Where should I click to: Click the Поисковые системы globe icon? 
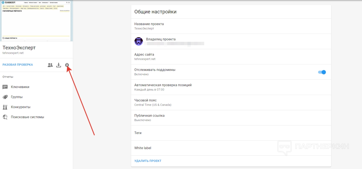pyautogui.click(x=5, y=117)
